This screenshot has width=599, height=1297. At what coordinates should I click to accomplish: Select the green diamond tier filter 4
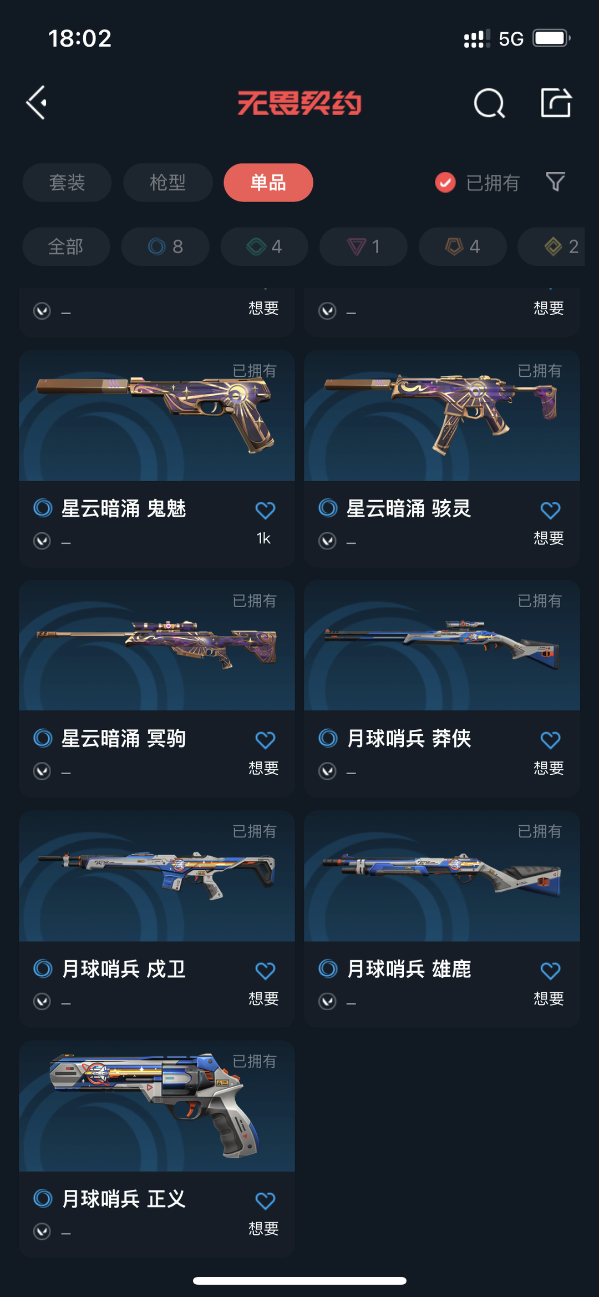(x=264, y=246)
